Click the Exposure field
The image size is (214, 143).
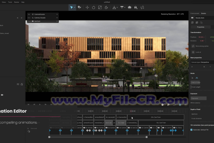199,98
